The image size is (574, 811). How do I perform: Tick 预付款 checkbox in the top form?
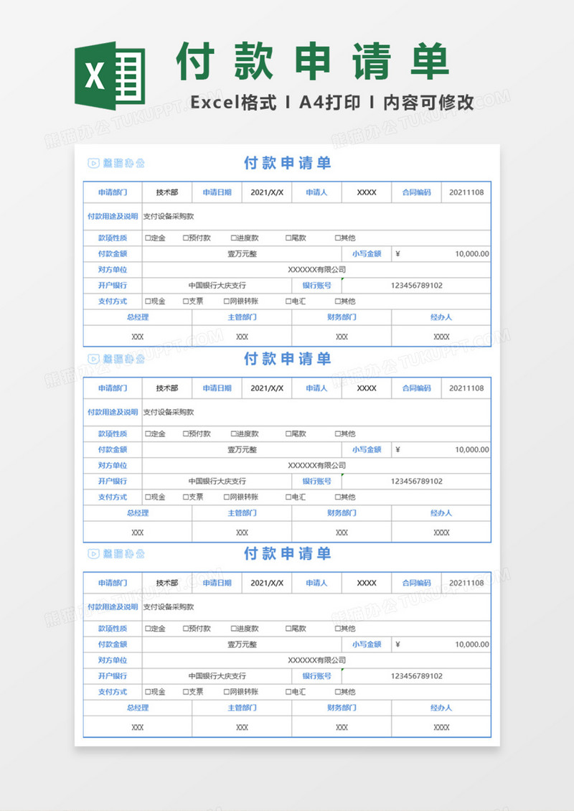pos(186,238)
